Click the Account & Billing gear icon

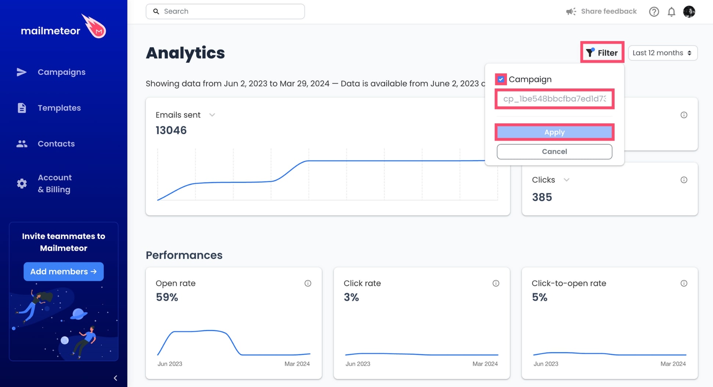tap(22, 184)
